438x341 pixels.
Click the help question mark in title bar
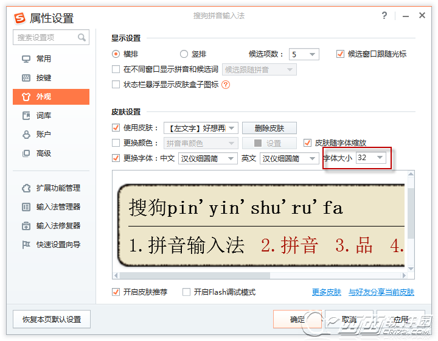384,16
